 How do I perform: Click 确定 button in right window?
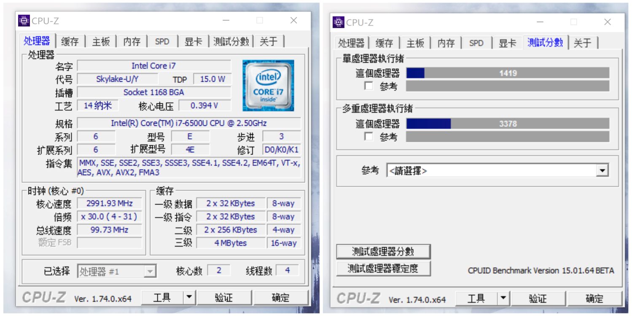coord(595,299)
